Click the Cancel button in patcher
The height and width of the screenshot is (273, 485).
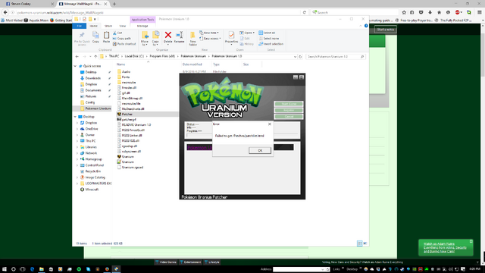pyautogui.click(x=289, y=116)
